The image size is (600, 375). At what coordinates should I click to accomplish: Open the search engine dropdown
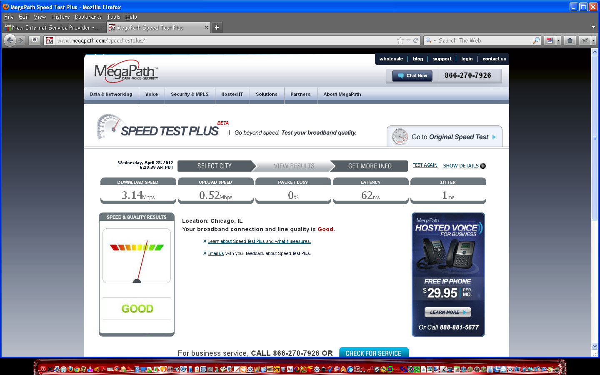point(435,40)
